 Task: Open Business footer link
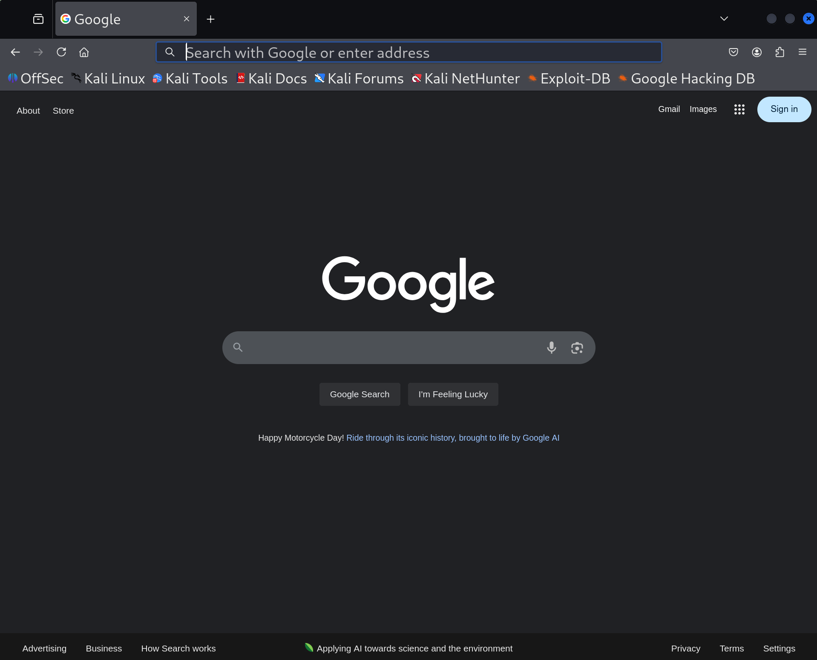(x=104, y=648)
